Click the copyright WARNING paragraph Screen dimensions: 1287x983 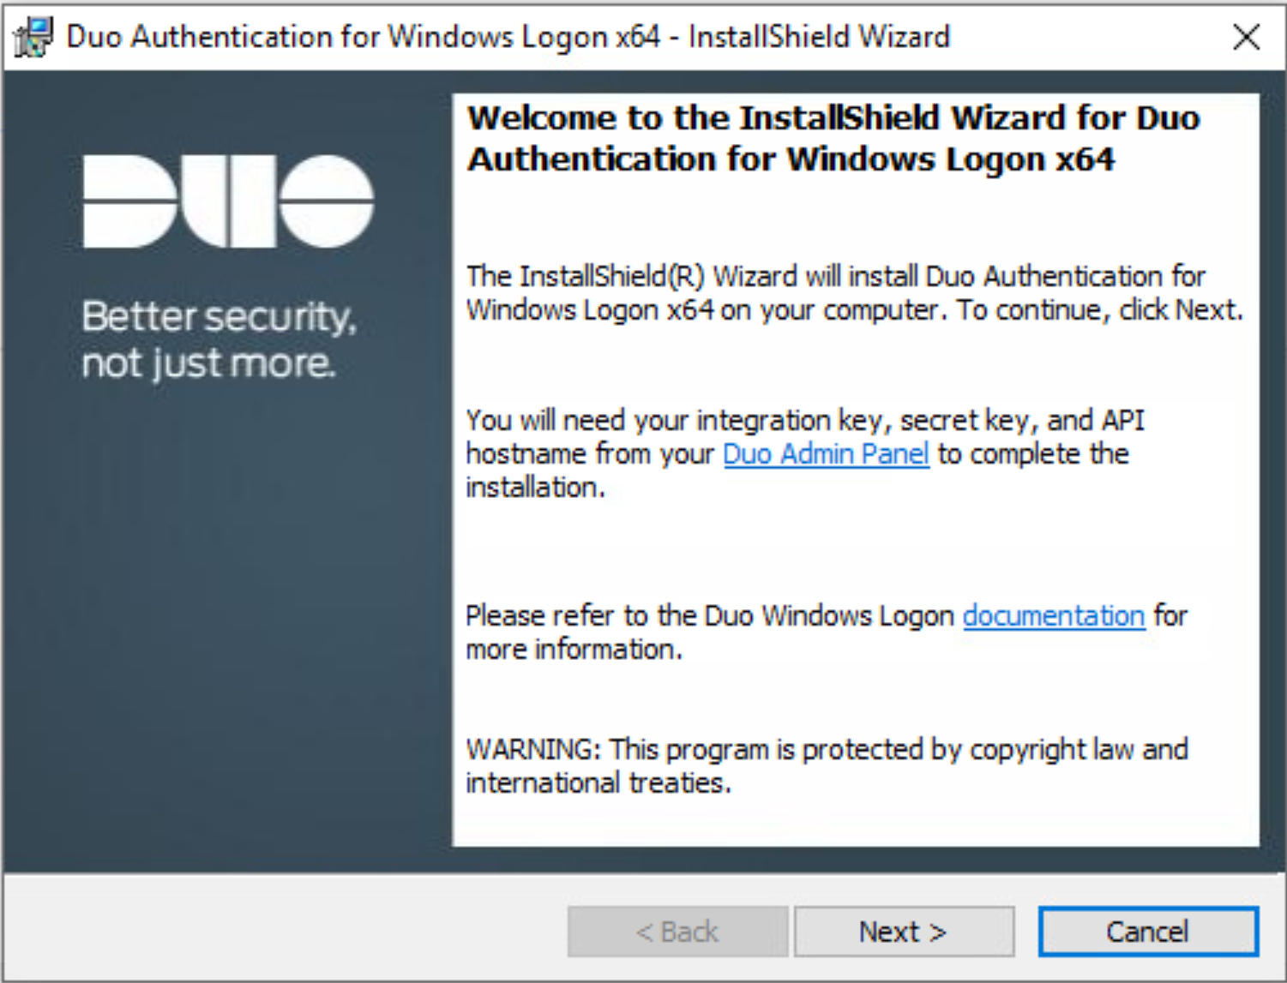pyautogui.click(x=827, y=765)
